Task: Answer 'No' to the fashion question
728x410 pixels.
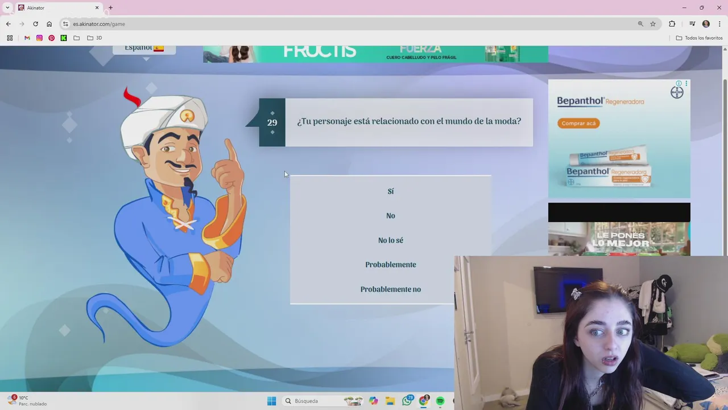Action: pyautogui.click(x=390, y=216)
